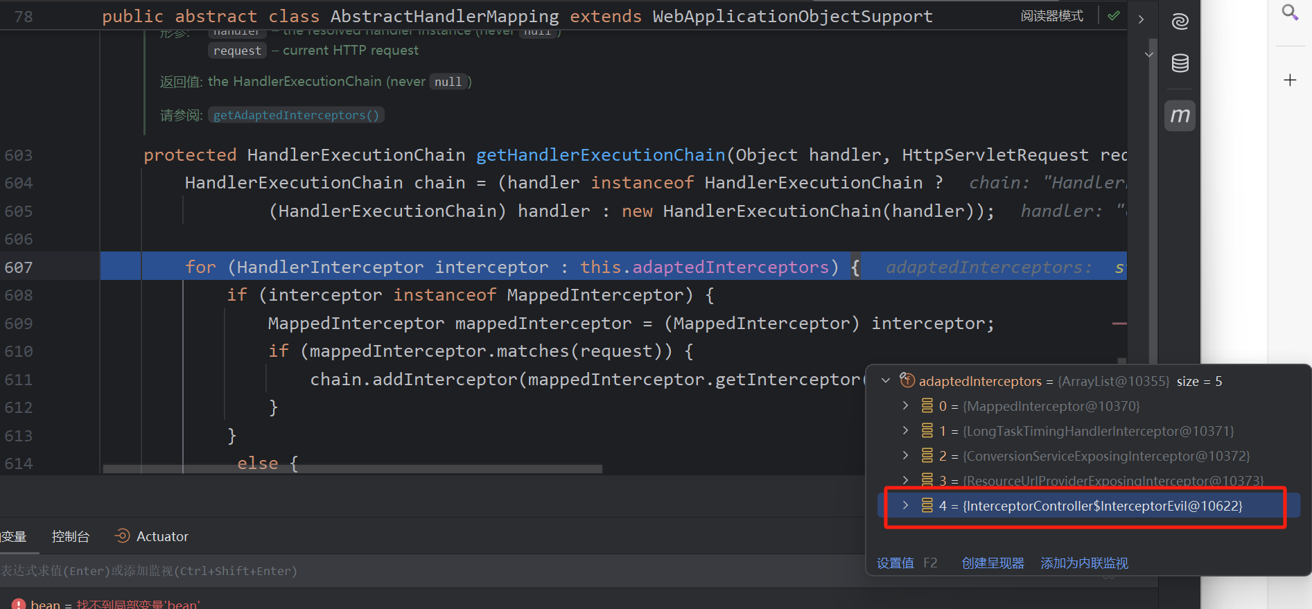The width and height of the screenshot is (1312, 609).
Task: Click the plus add icon
Action: click(x=1289, y=80)
